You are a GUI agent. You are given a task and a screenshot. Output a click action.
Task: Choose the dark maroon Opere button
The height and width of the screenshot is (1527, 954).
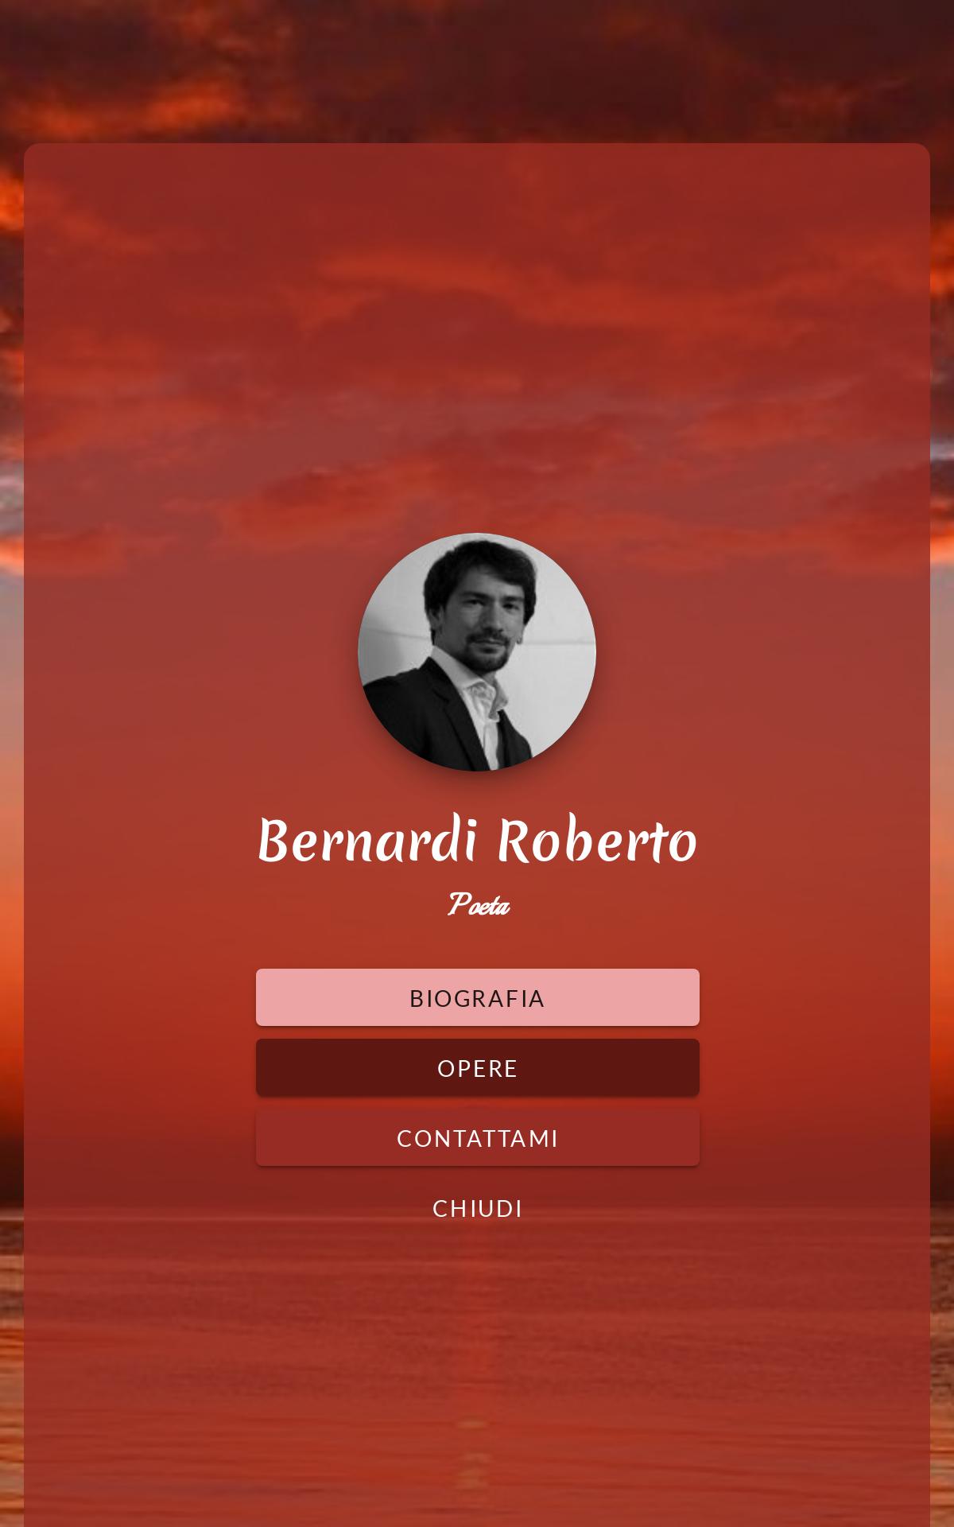[477, 1067]
